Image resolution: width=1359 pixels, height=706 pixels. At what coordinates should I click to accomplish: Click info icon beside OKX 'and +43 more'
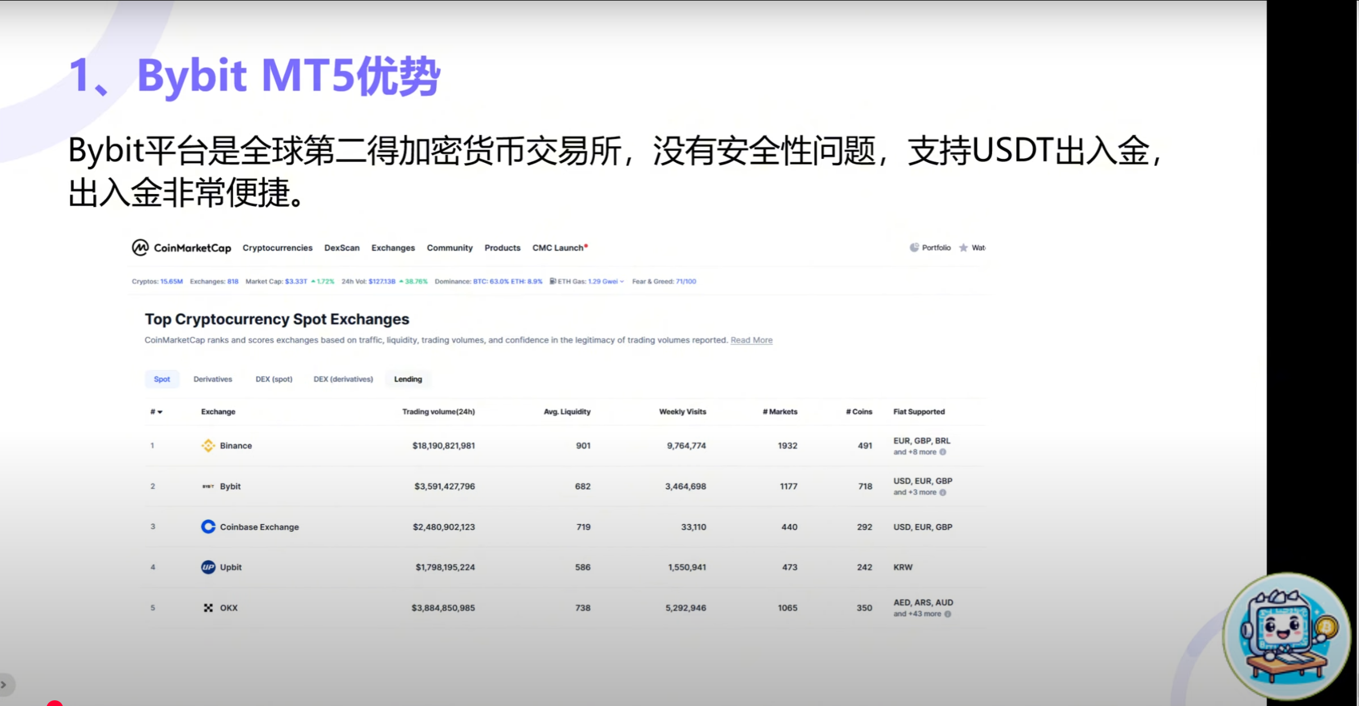click(x=948, y=614)
